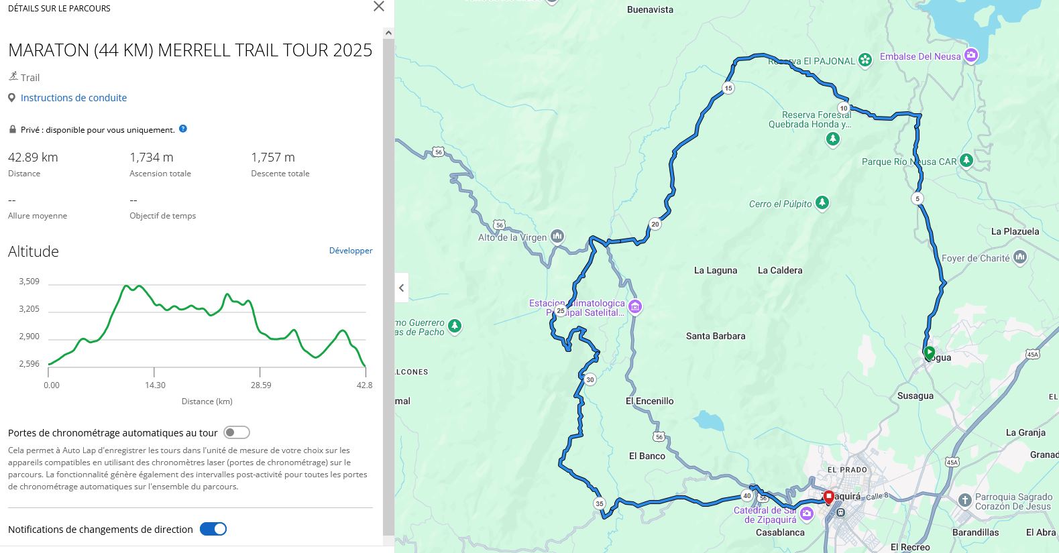The width and height of the screenshot is (1059, 553).
Task: Click the panel's vertical scrollbar
Action: coord(388,282)
